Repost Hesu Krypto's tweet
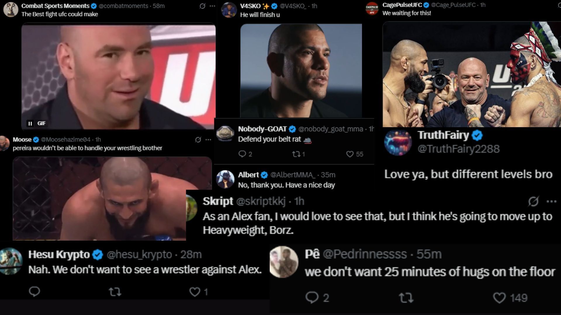Image resolution: width=561 pixels, height=315 pixels. coord(115,292)
